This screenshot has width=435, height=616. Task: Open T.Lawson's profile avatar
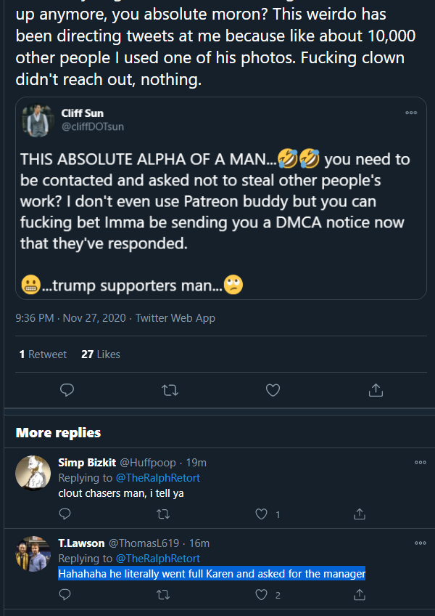(33, 554)
